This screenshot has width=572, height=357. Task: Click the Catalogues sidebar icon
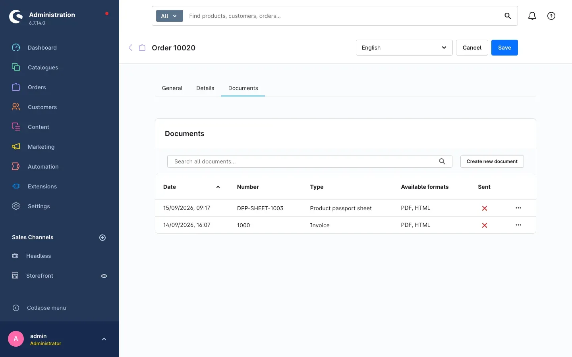coord(16,67)
